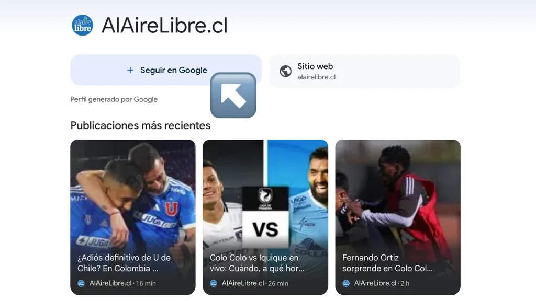This screenshot has height=301, width=536.
Task: Open the alairelibre.cl website address text
Action: coord(316,77)
